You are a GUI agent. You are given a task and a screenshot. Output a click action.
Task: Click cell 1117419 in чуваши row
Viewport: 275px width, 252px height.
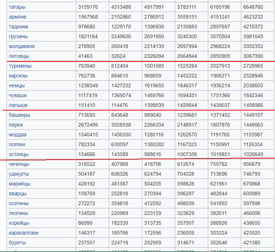point(88,95)
